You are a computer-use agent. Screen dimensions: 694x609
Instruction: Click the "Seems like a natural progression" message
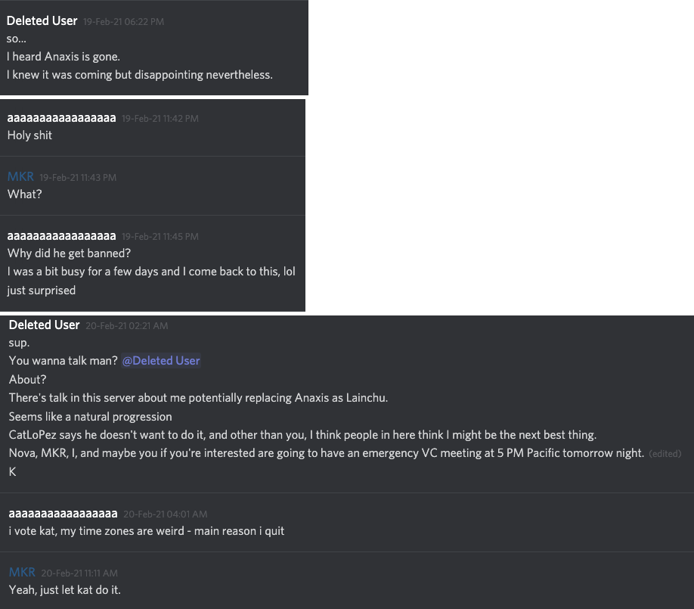pos(90,417)
